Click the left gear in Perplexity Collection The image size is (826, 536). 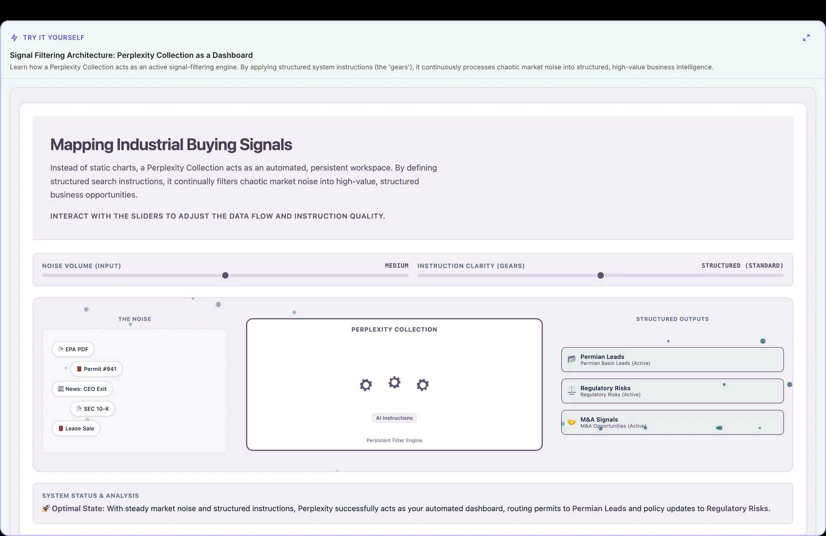click(366, 385)
